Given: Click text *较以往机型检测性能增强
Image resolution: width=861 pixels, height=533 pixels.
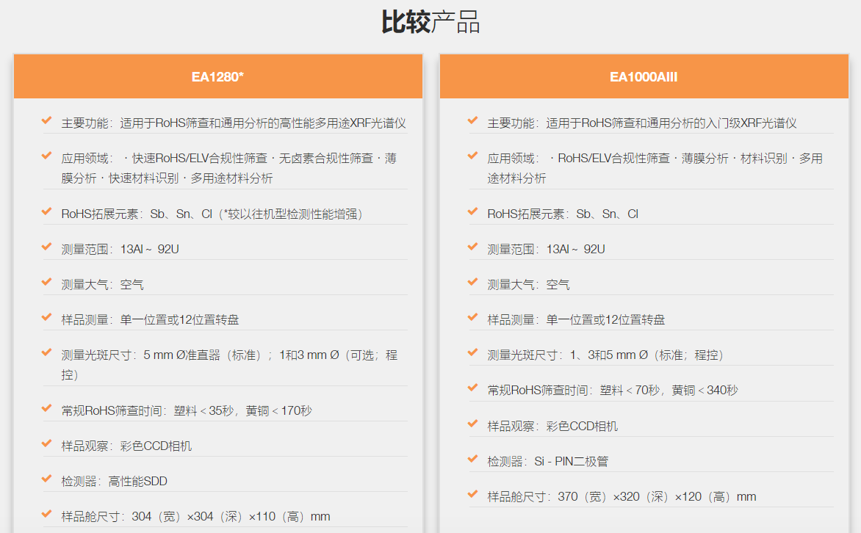Looking at the screenshot, I should [290, 214].
